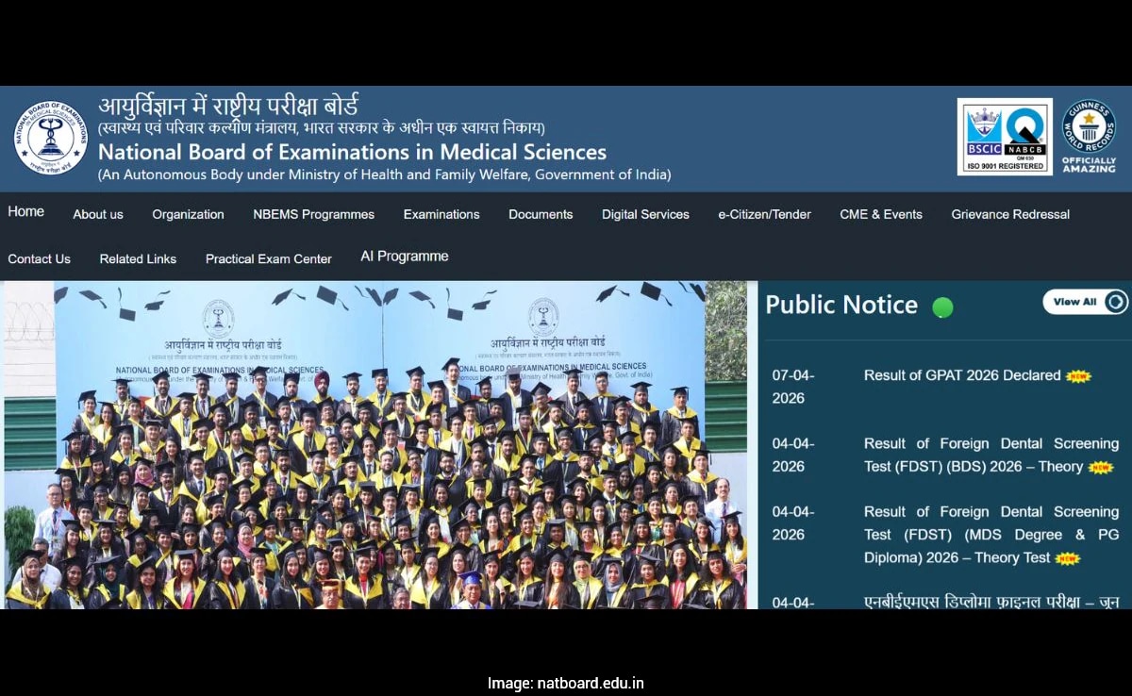The width and height of the screenshot is (1132, 696).
Task: Click the NBEMS circular emblem logo
Action: (49, 136)
